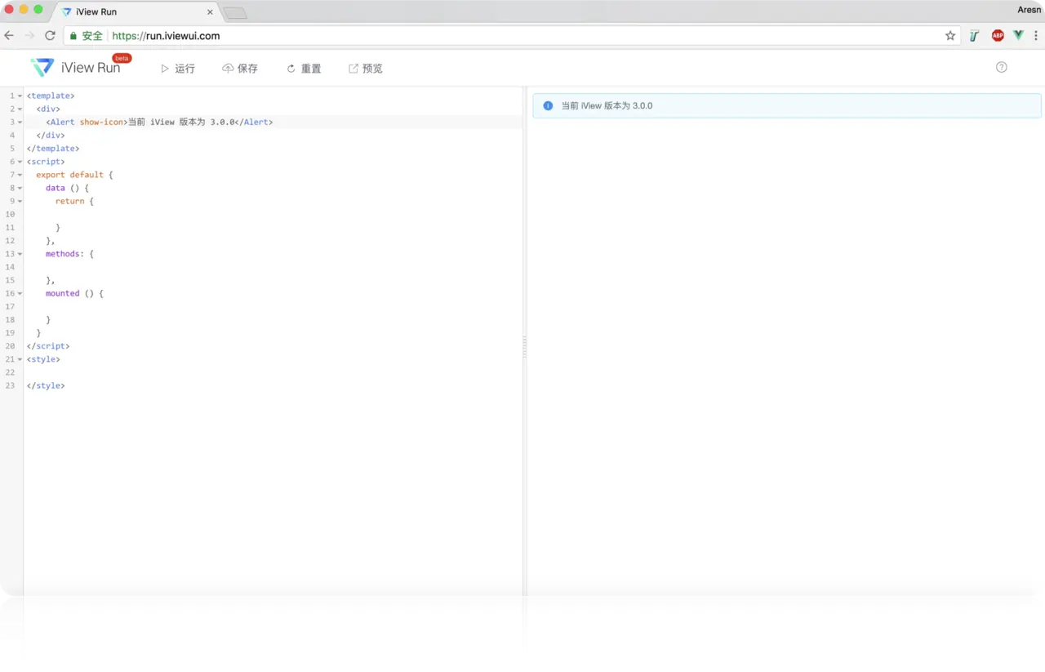Open a new browser tab
Screen dimensions: 1045x672
[235, 13]
